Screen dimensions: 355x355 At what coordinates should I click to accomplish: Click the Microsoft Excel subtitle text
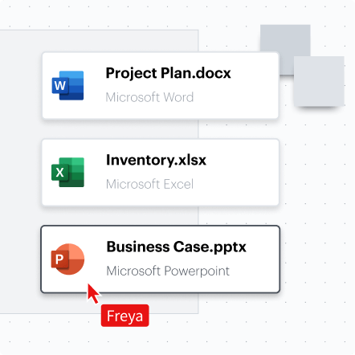149,184
